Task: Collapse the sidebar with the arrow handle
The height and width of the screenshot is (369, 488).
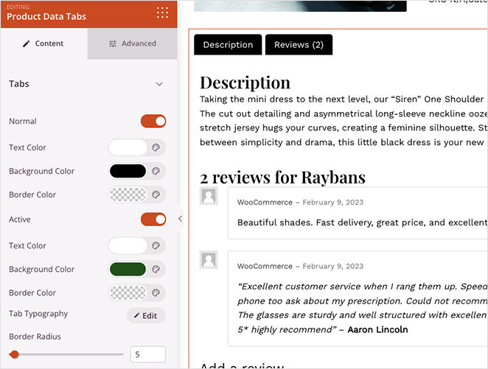Action: [x=180, y=219]
